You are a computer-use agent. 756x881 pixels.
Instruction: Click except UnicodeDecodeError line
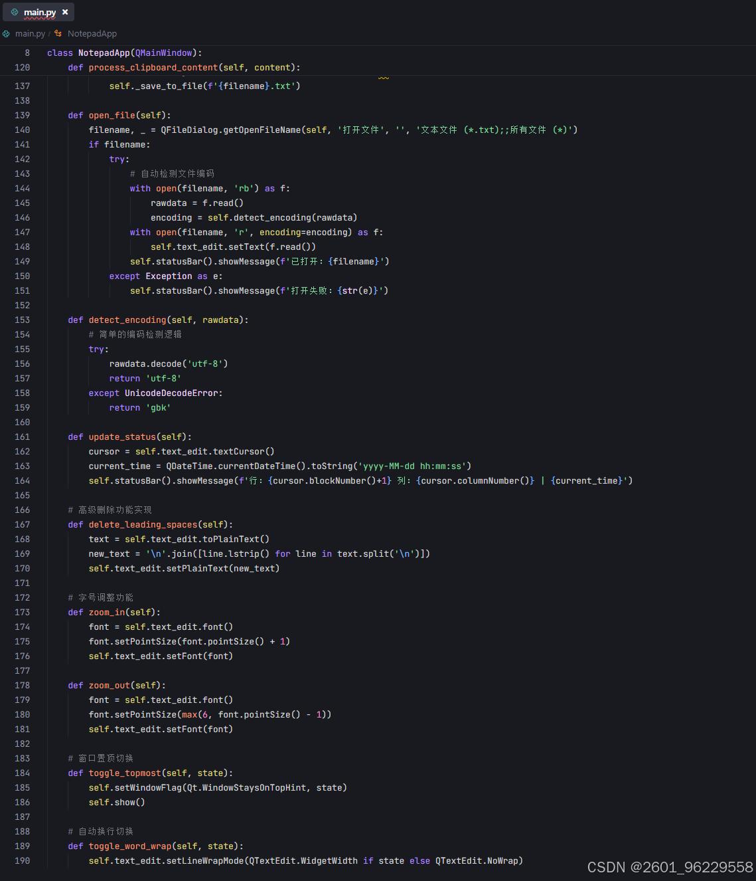pyautogui.click(x=156, y=393)
